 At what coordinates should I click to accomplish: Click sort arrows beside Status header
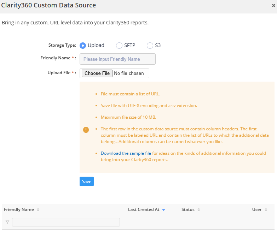pyautogui.click(x=199, y=210)
